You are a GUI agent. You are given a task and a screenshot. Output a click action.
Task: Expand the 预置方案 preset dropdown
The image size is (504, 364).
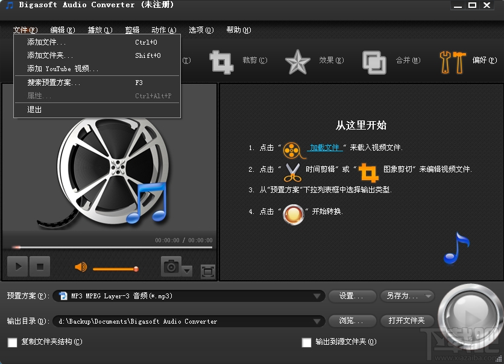(x=317, y=296)
